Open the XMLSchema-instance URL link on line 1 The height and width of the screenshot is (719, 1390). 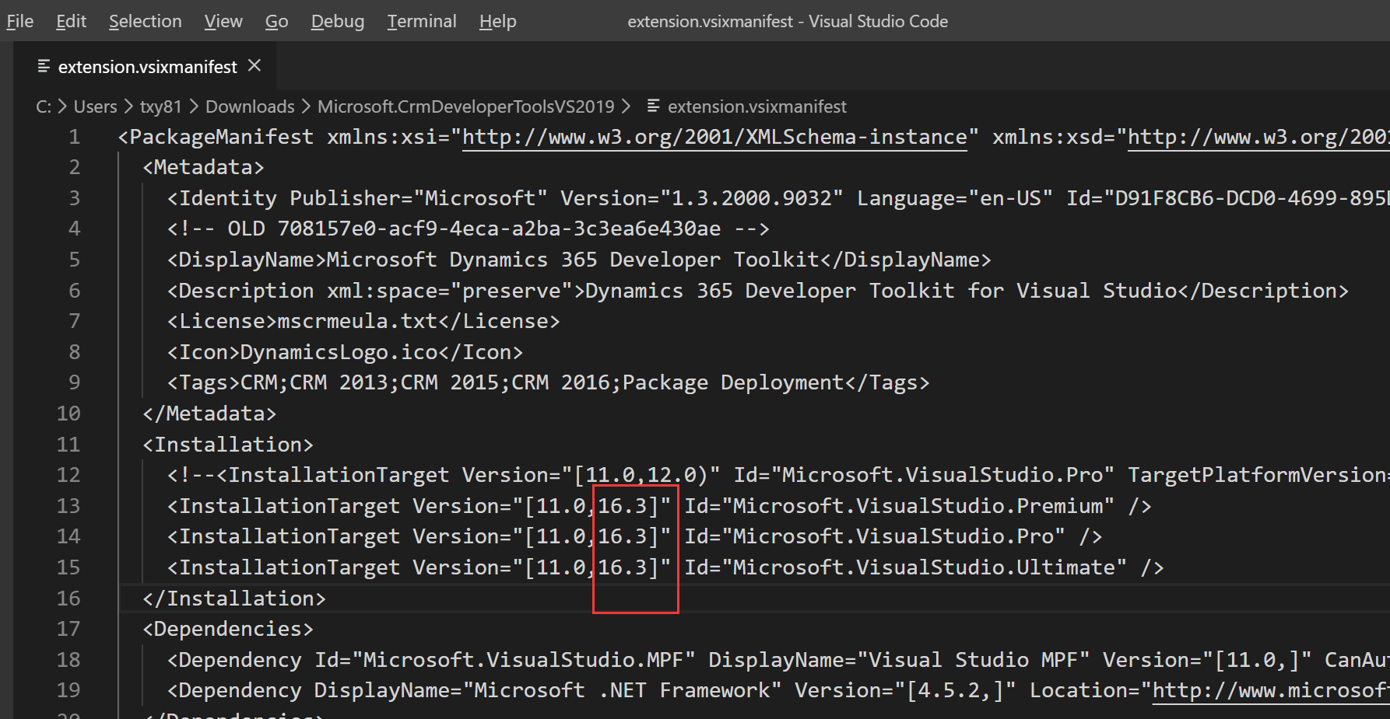coord(714,137)
